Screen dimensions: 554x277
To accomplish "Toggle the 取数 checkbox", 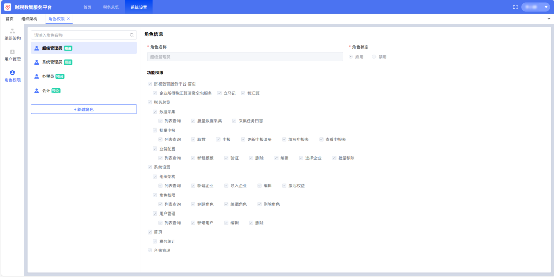I will click(193, 139).
